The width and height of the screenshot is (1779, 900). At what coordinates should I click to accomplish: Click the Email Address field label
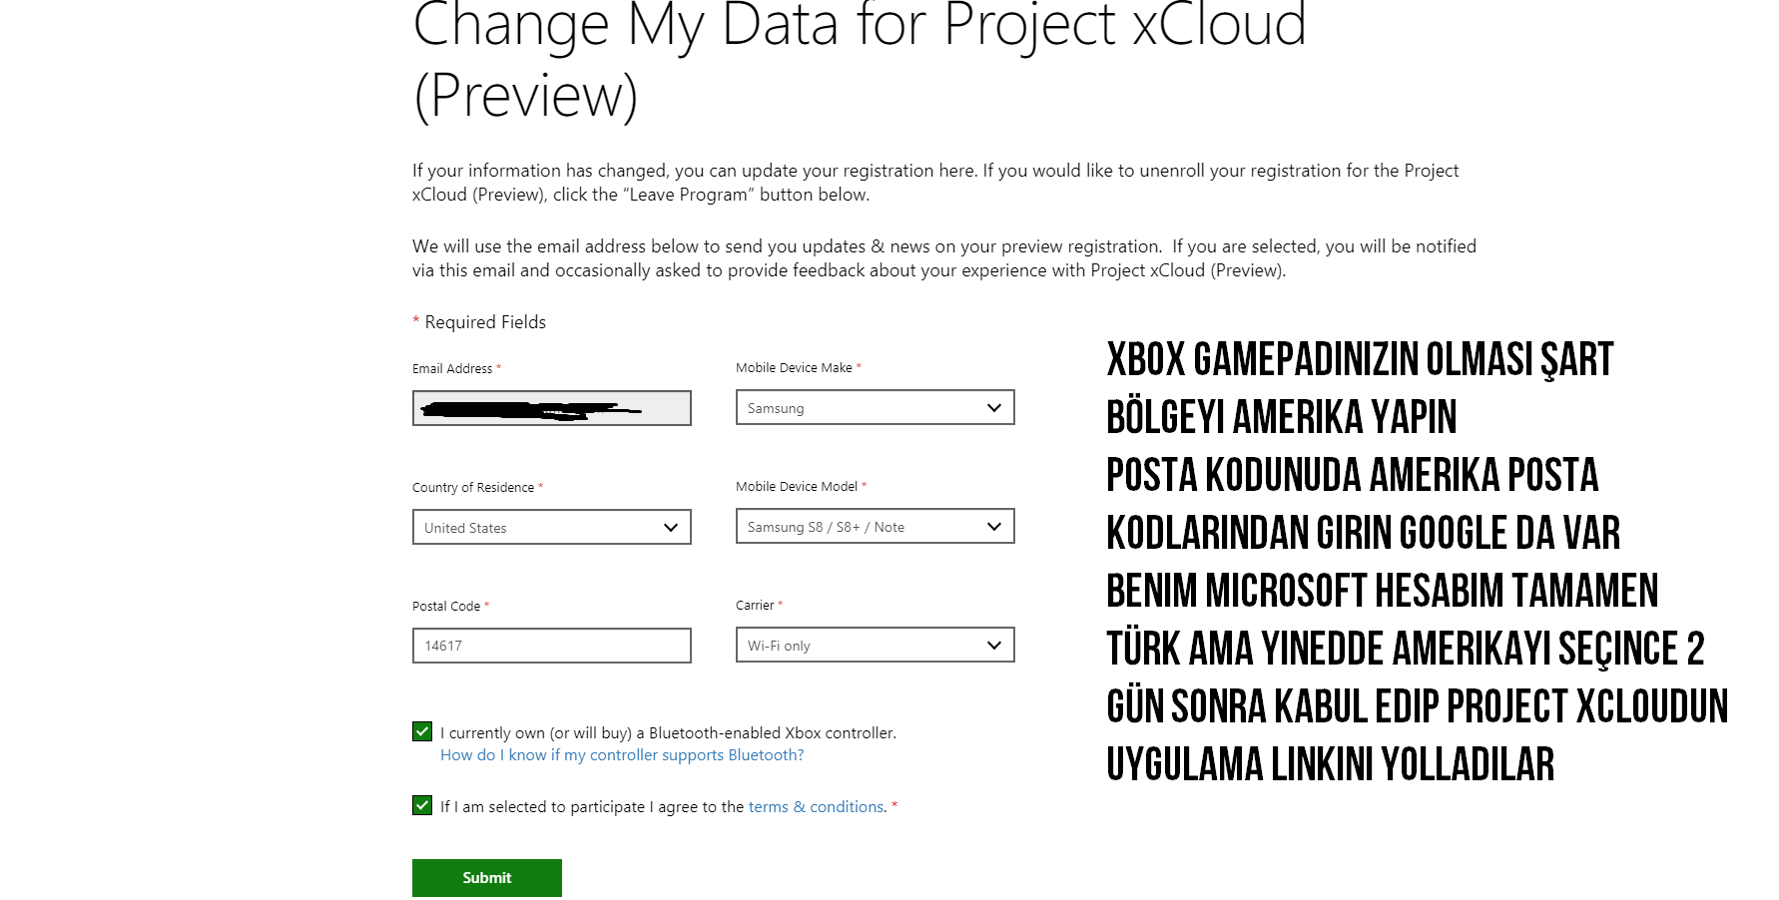click(x=452, y=368)
